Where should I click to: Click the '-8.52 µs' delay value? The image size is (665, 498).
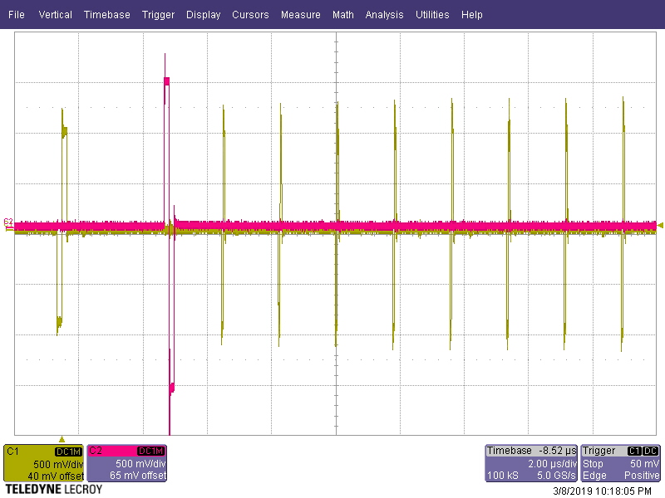point(557,451)
